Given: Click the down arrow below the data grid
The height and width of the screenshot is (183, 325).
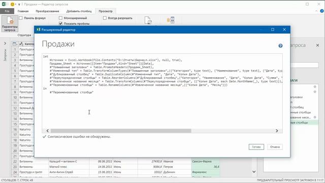Looking at the screenshot, I should [254, 172].
